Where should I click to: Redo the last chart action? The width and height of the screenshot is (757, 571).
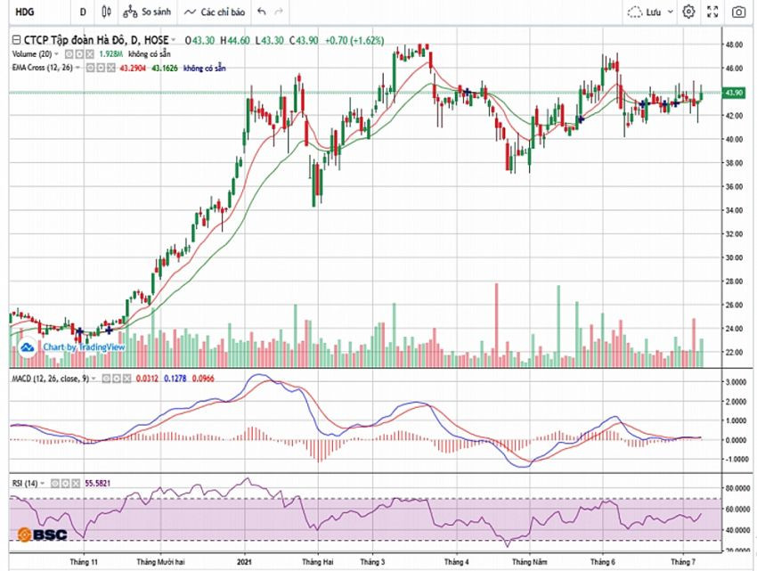[279, 12]
